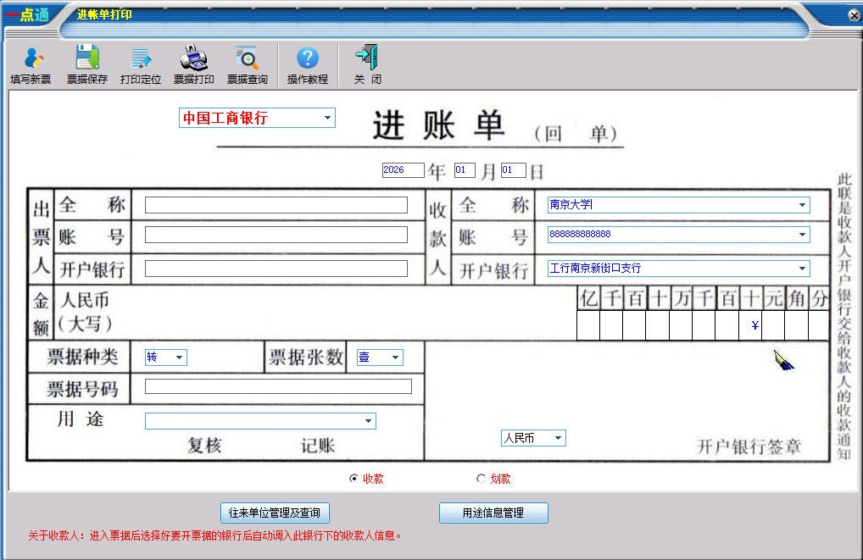Click the 一点通 logo in title bar
Image resolution: width=863 pixels, height=560 pixels.
tap(28, 13)
